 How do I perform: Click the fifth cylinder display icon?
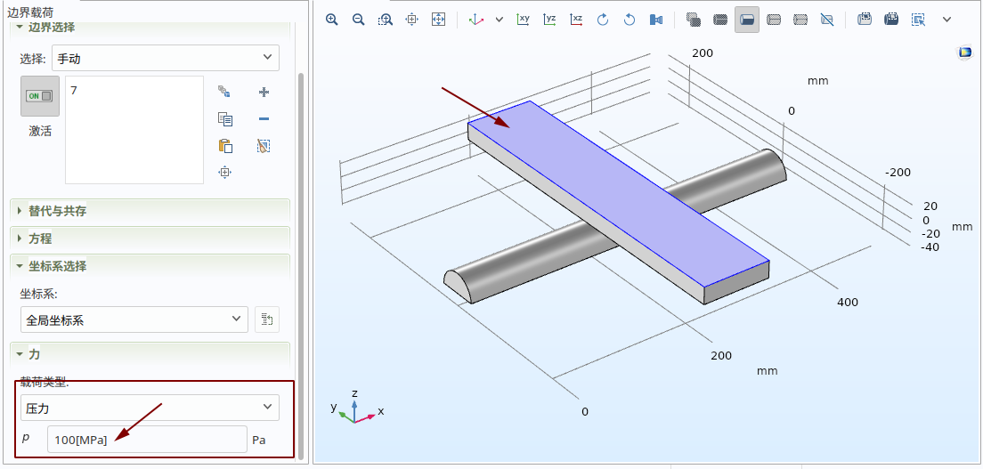(800, 20)
